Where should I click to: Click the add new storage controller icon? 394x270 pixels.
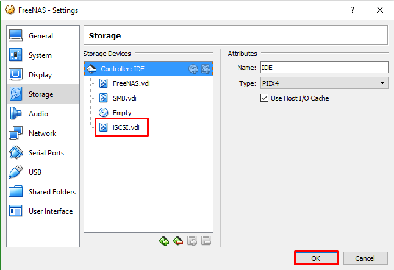[164, 241]
